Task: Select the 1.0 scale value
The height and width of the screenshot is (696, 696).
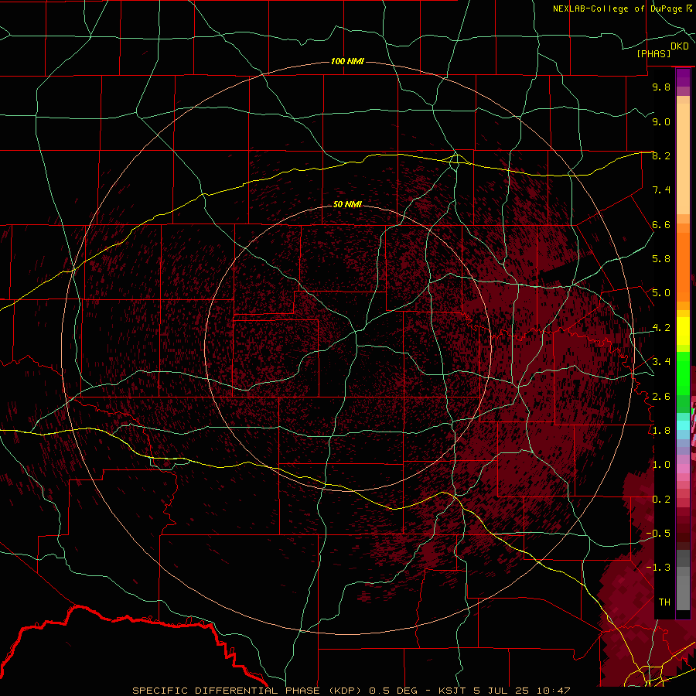Action: (661, 465)
